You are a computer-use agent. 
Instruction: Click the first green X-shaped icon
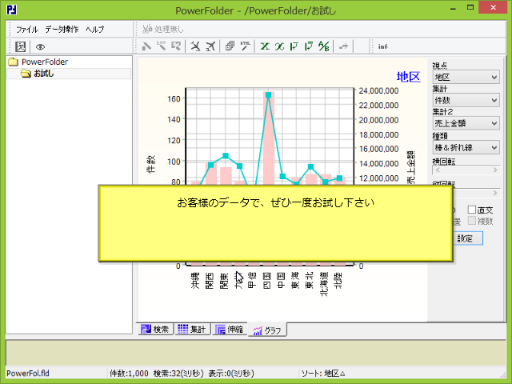[265, 46]
